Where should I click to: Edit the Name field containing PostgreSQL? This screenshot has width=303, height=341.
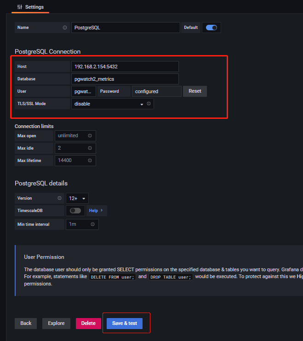126,28
